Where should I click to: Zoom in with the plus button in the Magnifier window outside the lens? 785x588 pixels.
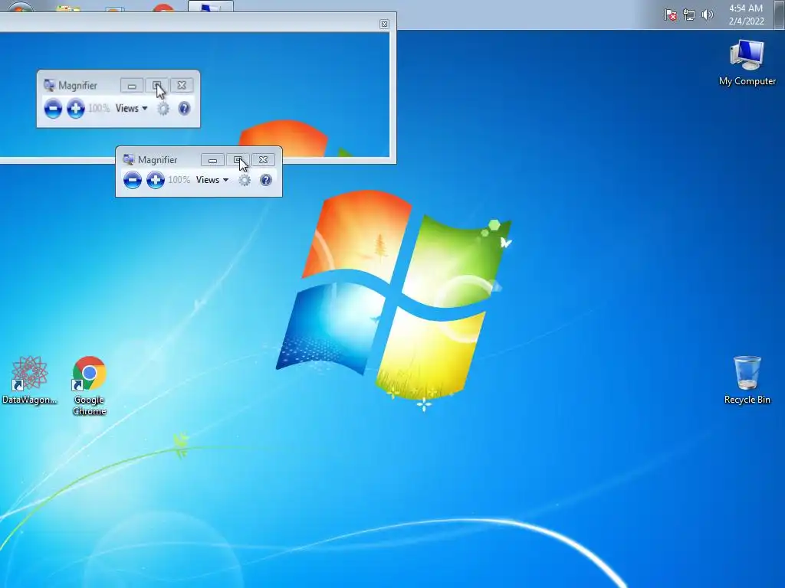155,180
